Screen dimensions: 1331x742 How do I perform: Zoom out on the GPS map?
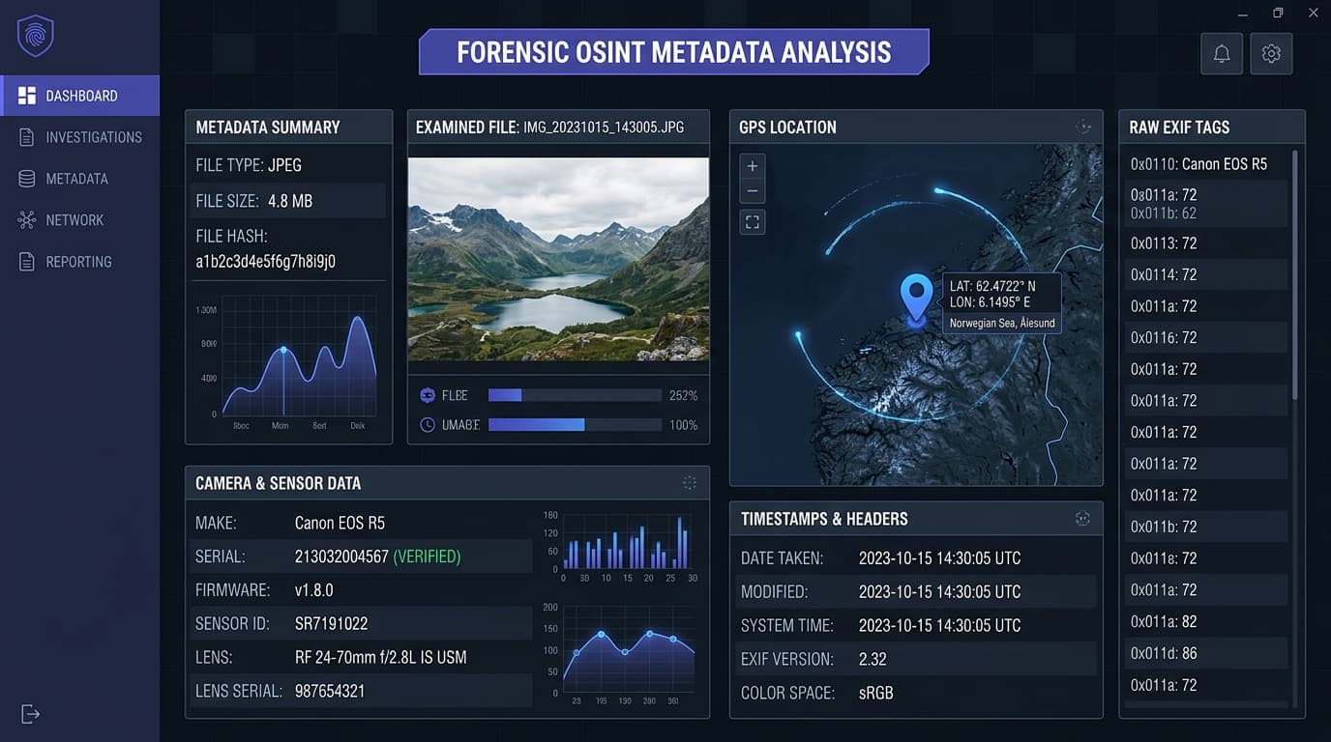coord(753,191)
